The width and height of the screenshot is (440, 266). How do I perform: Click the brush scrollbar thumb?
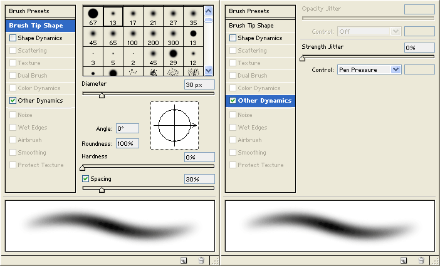click(208, 20)
